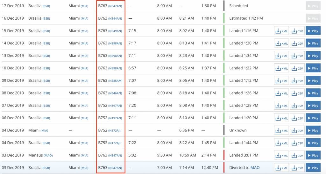Download CSV for the Unknown status flight

pyautogui.click(x=297, y=130)
